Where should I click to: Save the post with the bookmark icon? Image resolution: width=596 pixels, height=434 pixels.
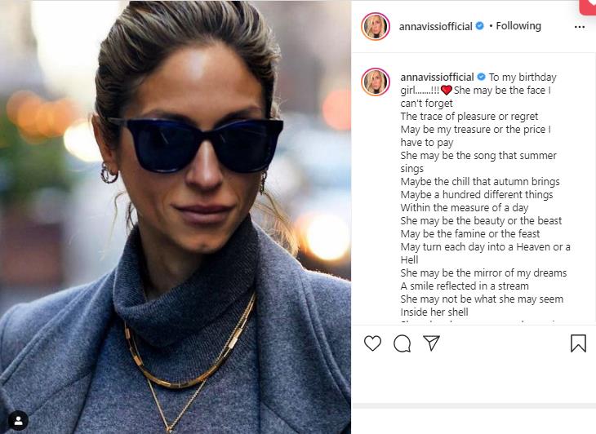[x=578, y=343]
